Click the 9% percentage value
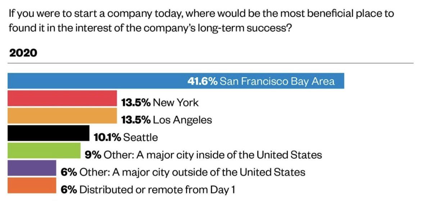The image size is (426, 201). click(93, 155)
